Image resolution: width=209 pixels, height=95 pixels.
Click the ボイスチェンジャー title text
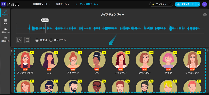coord(112,15)
